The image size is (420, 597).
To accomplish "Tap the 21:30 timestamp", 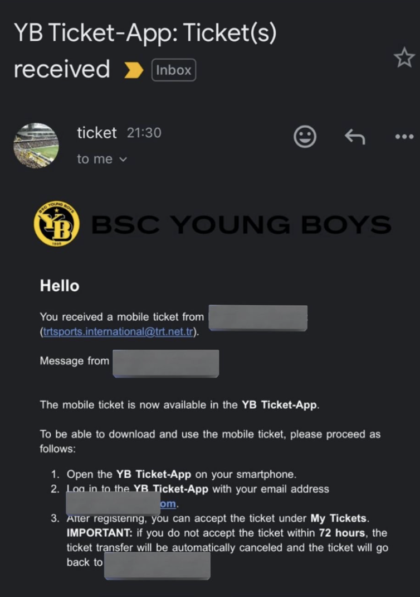I will (144, 133).
